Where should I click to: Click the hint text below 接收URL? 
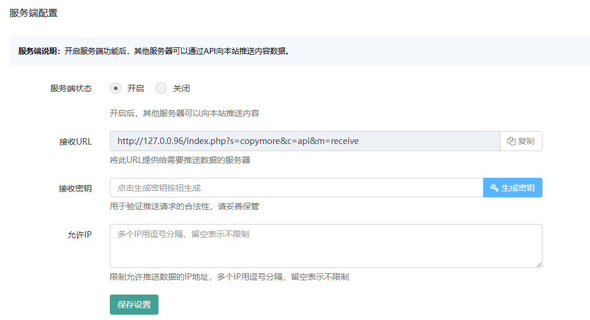click(180, 160)
